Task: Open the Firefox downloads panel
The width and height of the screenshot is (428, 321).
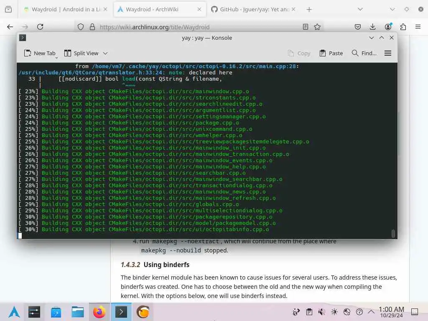Action: pos(372,27)
